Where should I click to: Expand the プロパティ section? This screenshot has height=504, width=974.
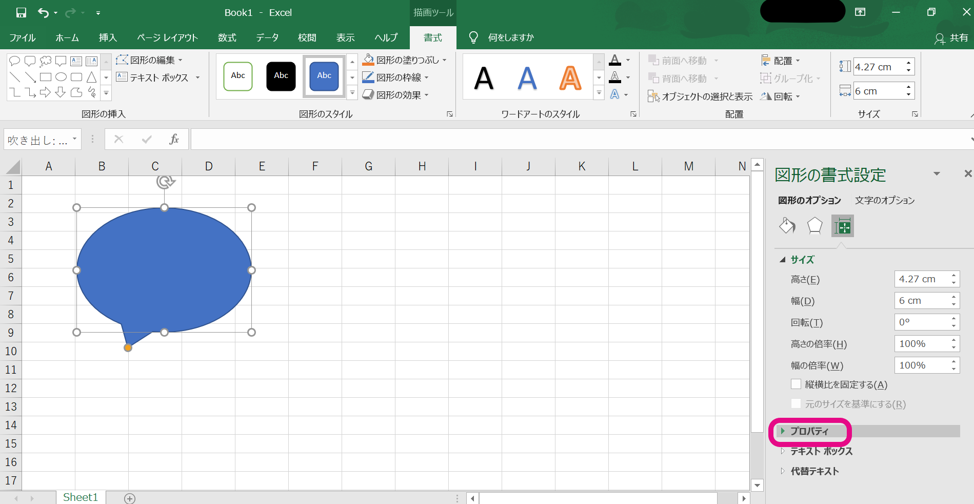[x=868, y=431]
